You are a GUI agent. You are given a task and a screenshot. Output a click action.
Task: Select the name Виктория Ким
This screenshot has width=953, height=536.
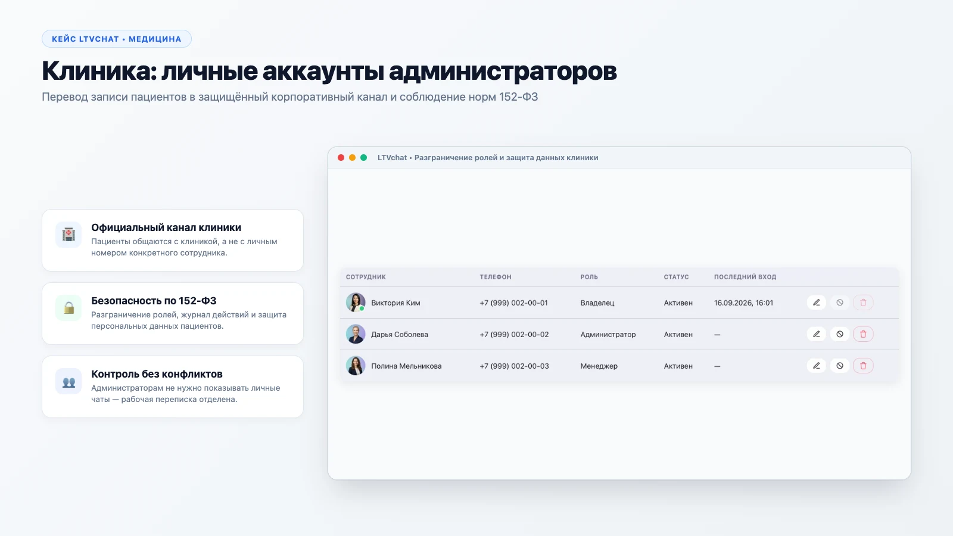coord(395,303)
